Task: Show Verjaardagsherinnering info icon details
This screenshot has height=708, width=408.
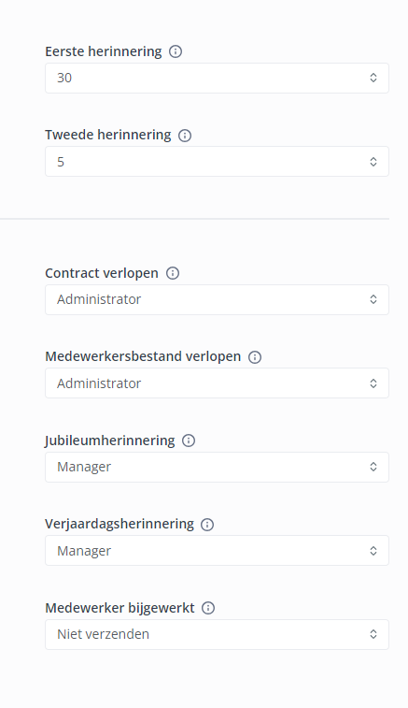Action: (207, 525)
